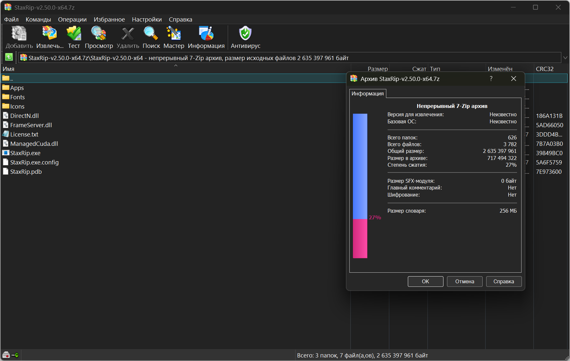Open the Избранное menu
The height and width of the screenshot is (361, 570).
click(x=109, y=20)
